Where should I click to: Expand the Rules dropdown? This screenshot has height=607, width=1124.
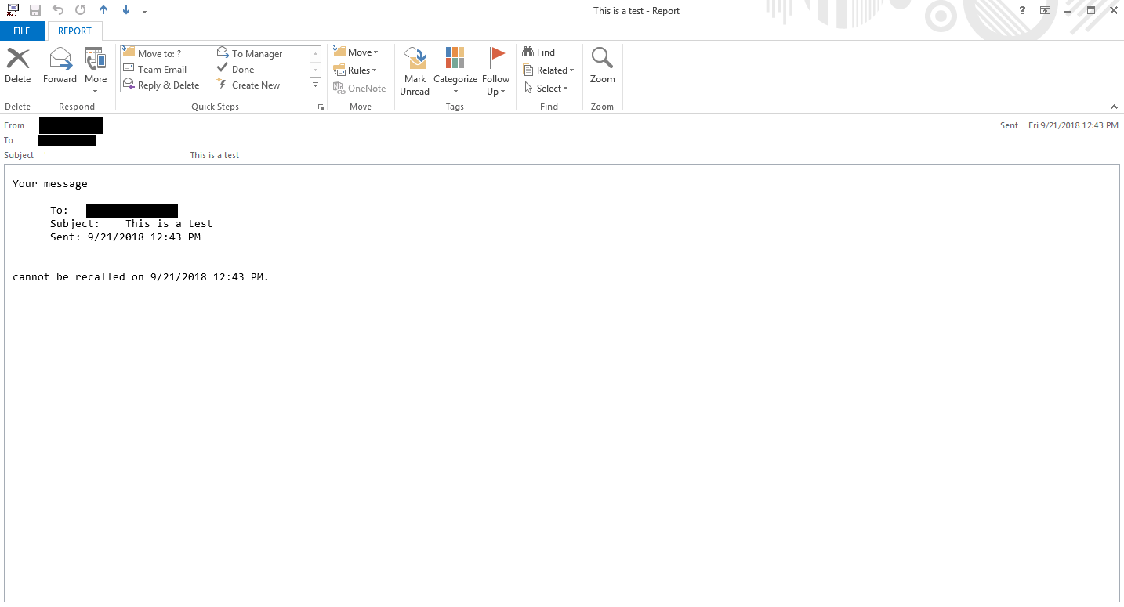tap(357, 70)
